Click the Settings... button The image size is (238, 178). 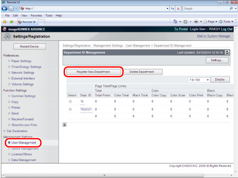click(217, 60)
